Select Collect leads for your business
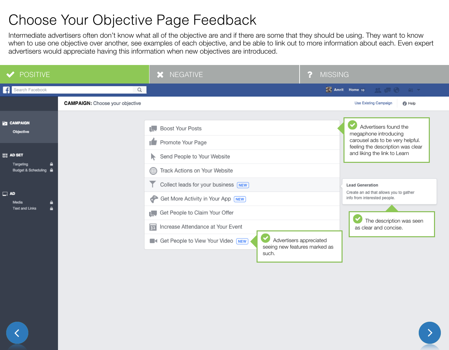 coord(242,185)
